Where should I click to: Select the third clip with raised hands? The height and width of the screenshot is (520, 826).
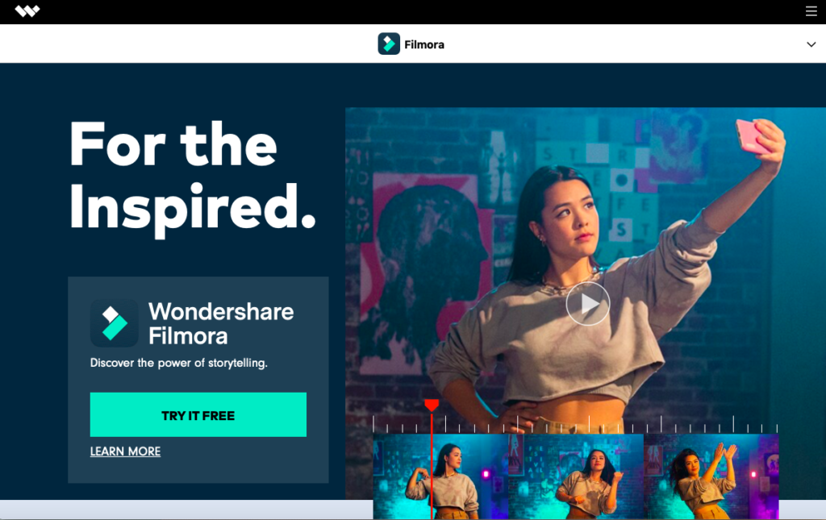tap(711, 476)
